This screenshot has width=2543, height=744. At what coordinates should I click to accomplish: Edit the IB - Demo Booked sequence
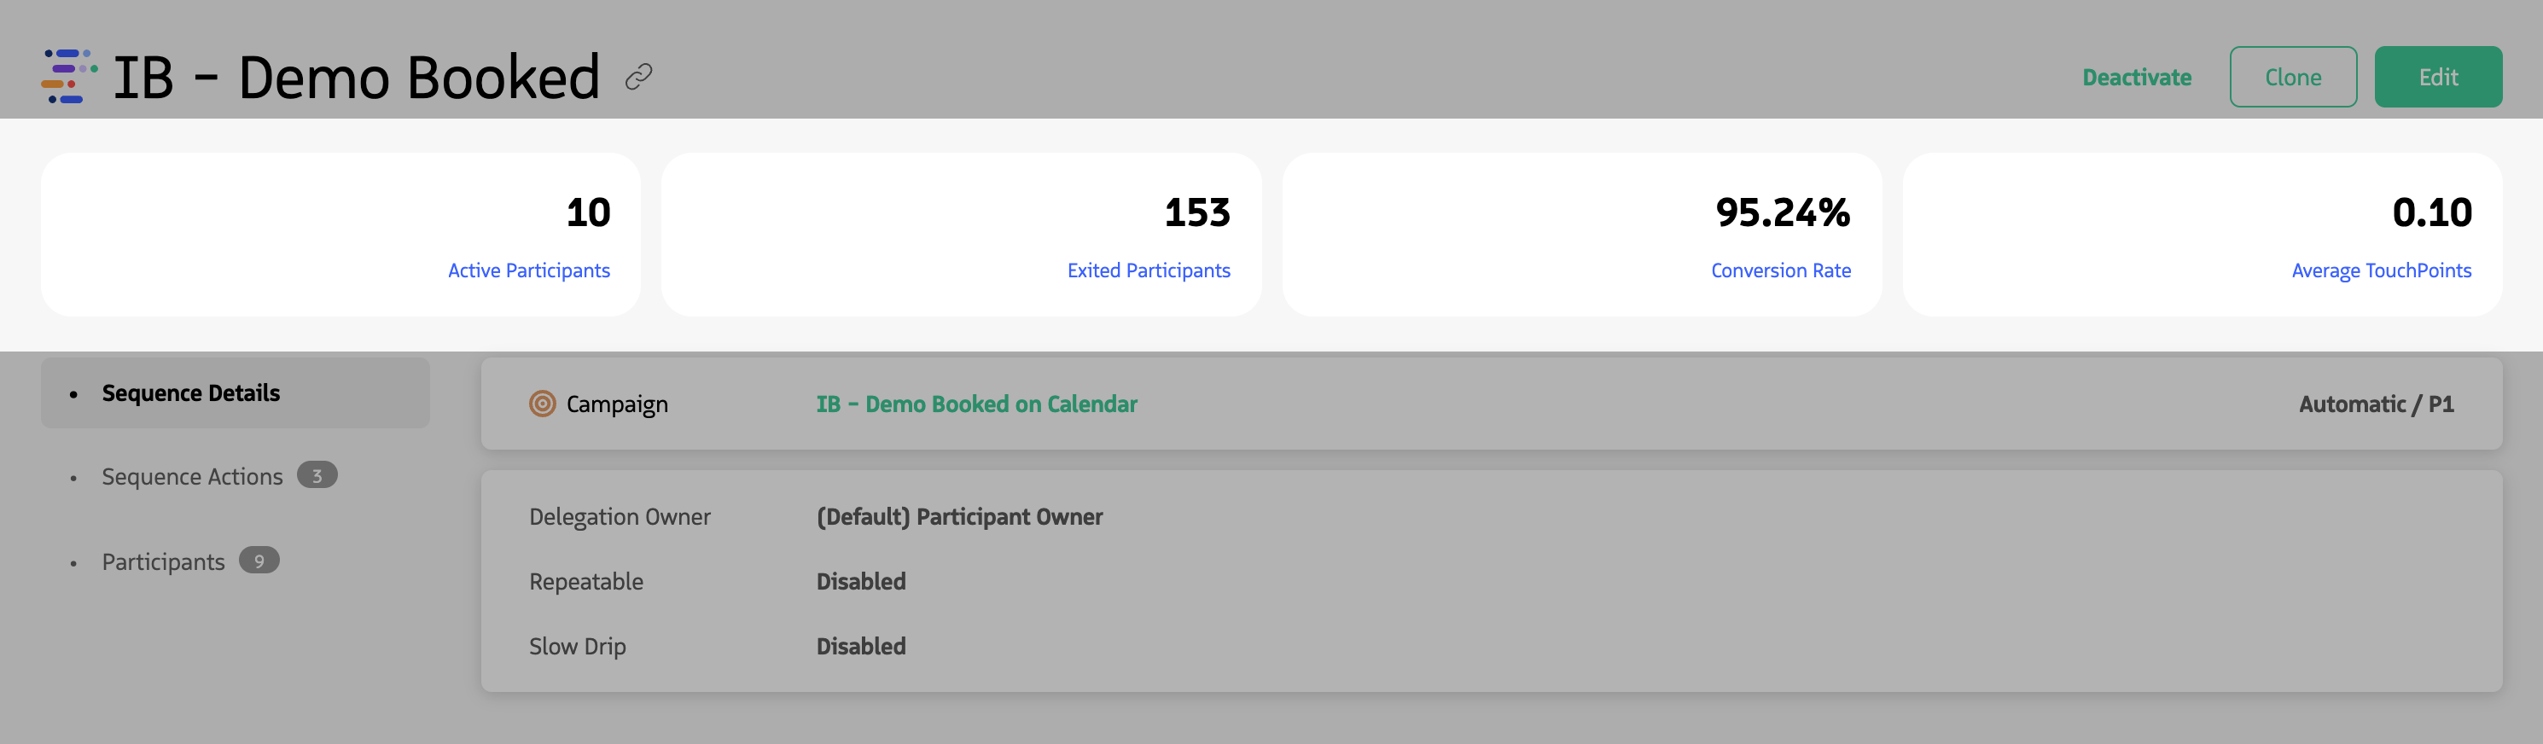point(2437,76)
